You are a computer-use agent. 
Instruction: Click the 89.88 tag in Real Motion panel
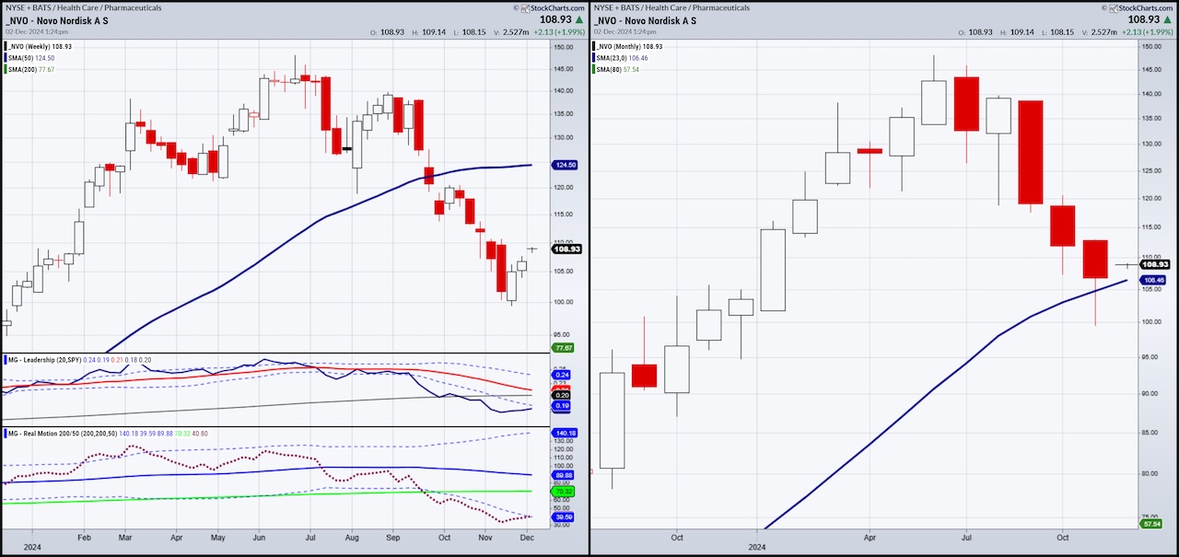pos(565,475)
